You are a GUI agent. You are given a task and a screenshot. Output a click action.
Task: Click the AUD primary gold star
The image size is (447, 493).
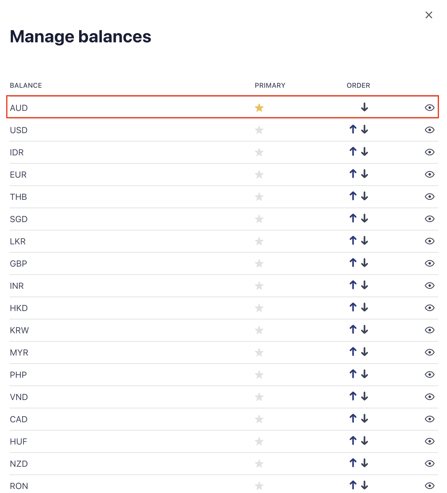[x=259, y=108]
